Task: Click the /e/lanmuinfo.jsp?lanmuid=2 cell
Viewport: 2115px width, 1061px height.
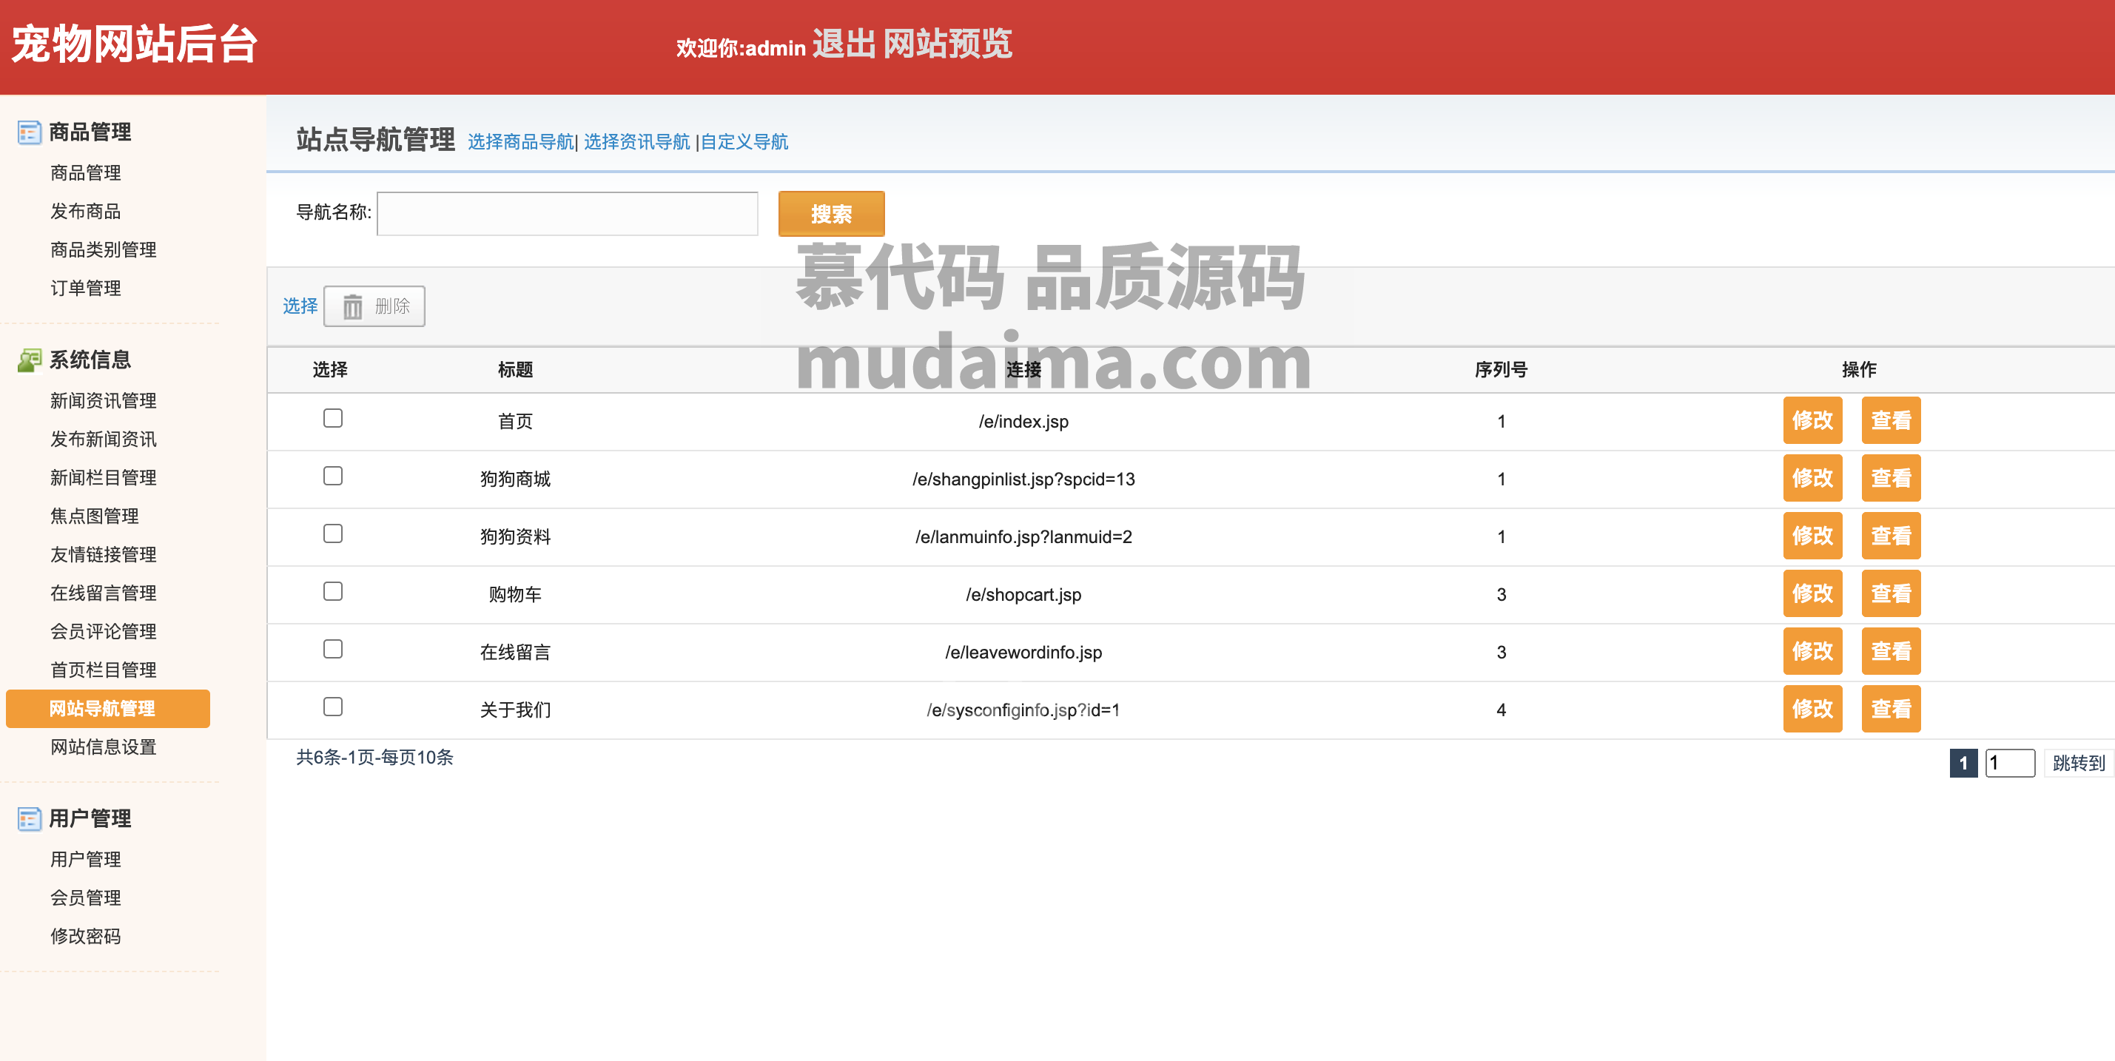Action: (1023, 536)
